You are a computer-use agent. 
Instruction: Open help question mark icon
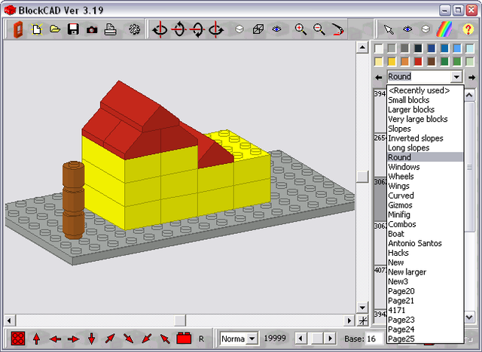[x=468, y=29]
